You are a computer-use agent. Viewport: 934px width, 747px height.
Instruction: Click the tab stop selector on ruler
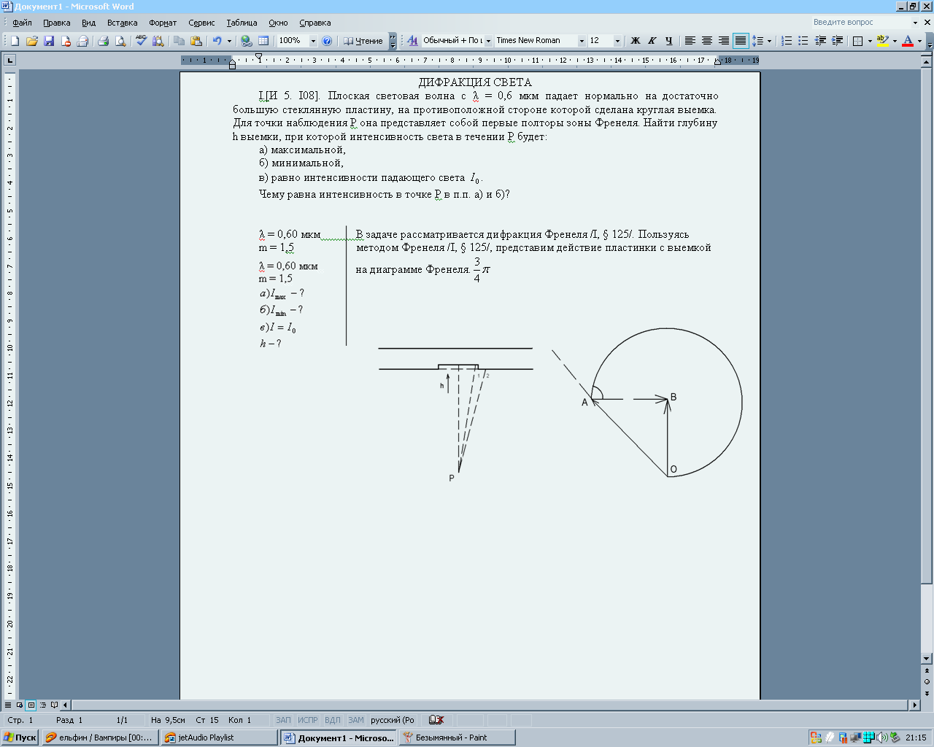[9, 60]
